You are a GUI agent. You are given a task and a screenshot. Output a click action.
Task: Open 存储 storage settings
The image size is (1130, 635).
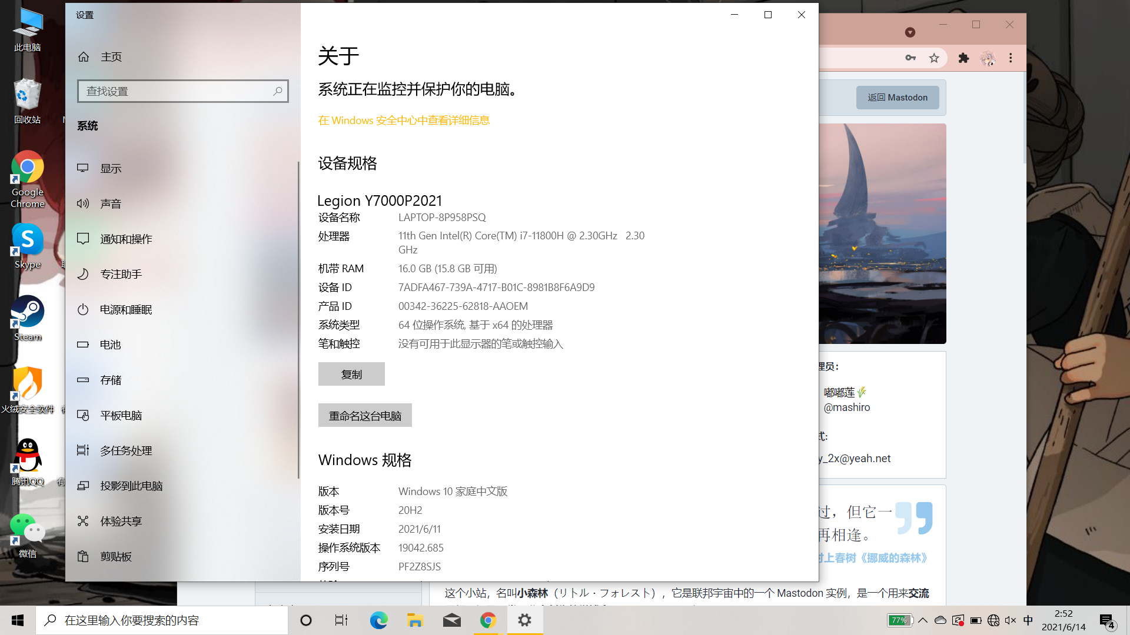click(111, 380)
